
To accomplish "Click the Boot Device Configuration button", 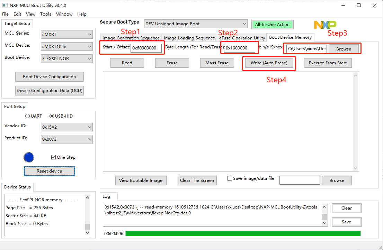I will pos(49,76).
